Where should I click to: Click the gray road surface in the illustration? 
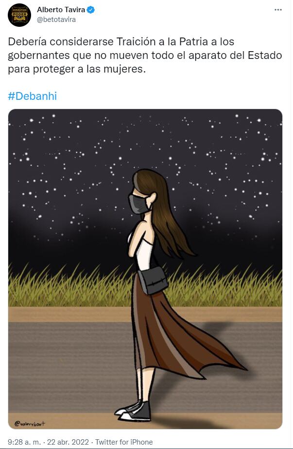[x=71, y=367]
